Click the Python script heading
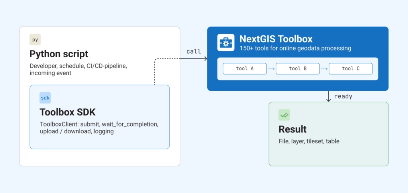The width and height of the screenshot is (408, 193). pos(59,54)
